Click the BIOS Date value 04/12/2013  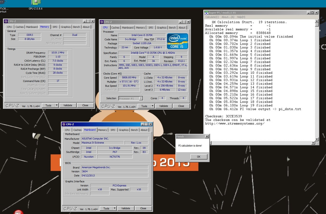[115, 175]
